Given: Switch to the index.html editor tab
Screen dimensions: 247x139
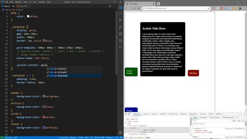Looking at the screenshot, I should [23, 6].
